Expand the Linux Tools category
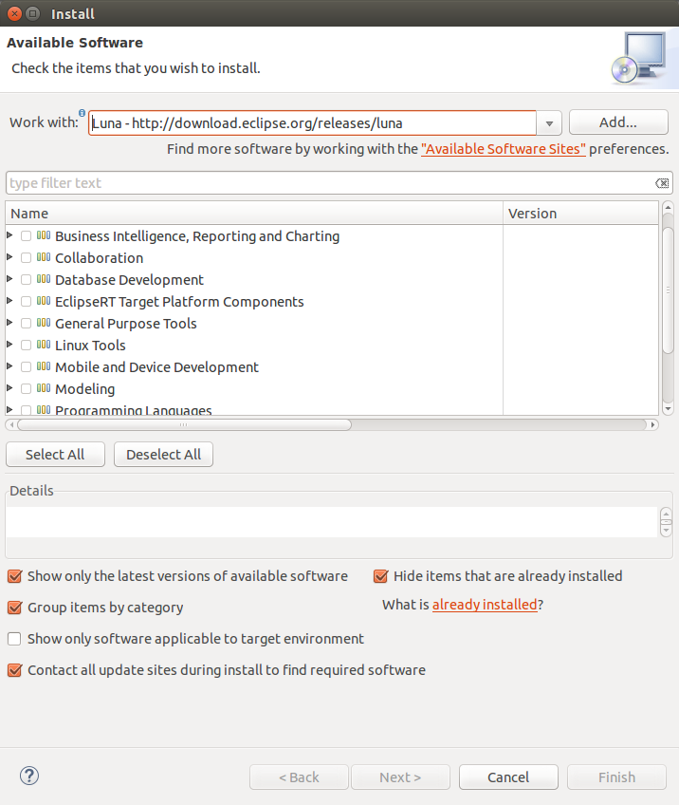The image size is (679, 805). [x=9, y=344]
